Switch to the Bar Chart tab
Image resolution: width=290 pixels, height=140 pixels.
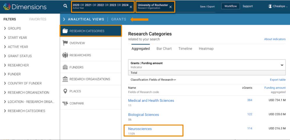[164, 49]
